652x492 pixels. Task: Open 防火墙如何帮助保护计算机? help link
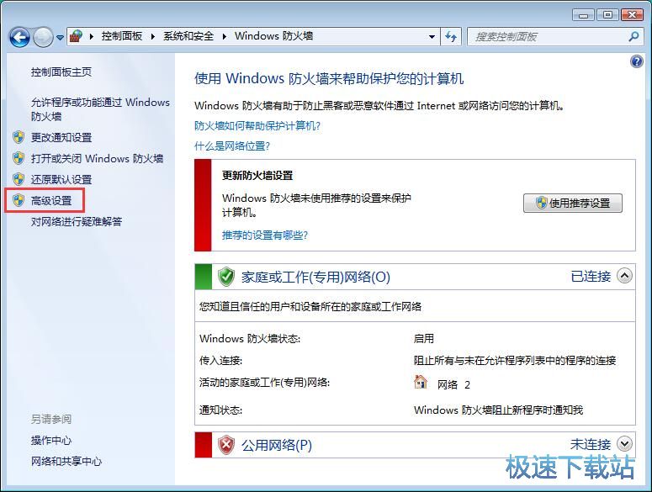click(x=257, y=126)
